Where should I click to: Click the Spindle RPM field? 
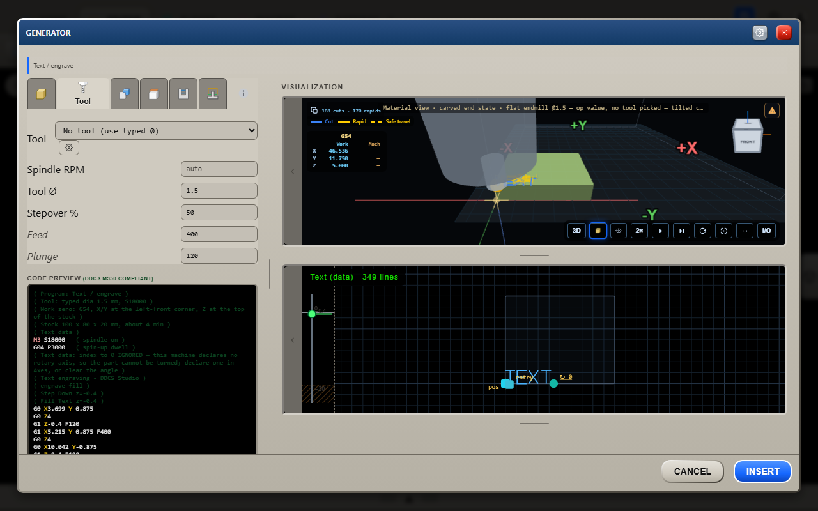click(219, 169)
